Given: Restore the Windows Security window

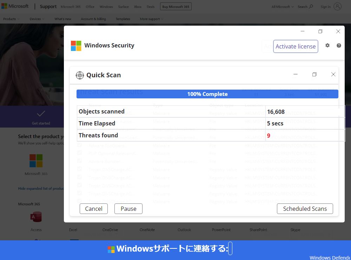Looking at the screenshot, I should pyautogui.click(x=320, y=31).
